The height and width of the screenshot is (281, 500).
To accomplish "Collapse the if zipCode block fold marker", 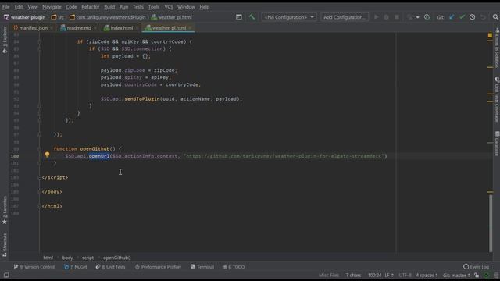I will (40, 41).
